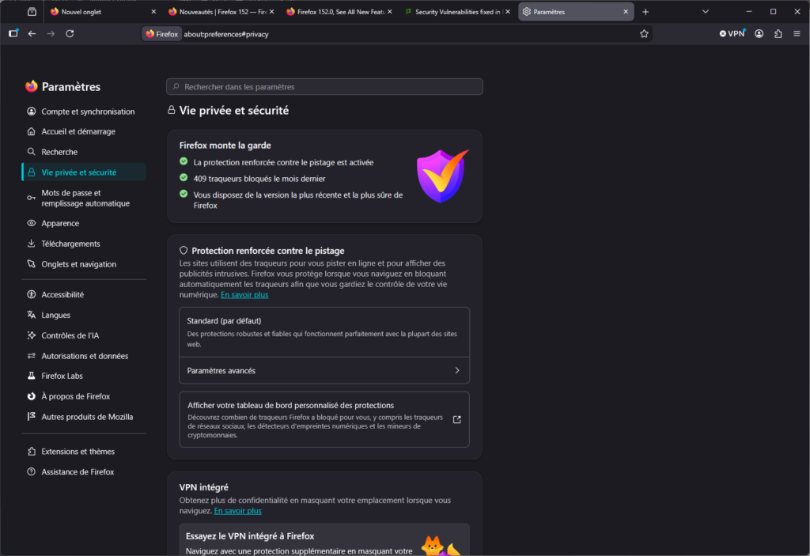
Task: Open the Accessibilité settings category
Action: [84, 294]
